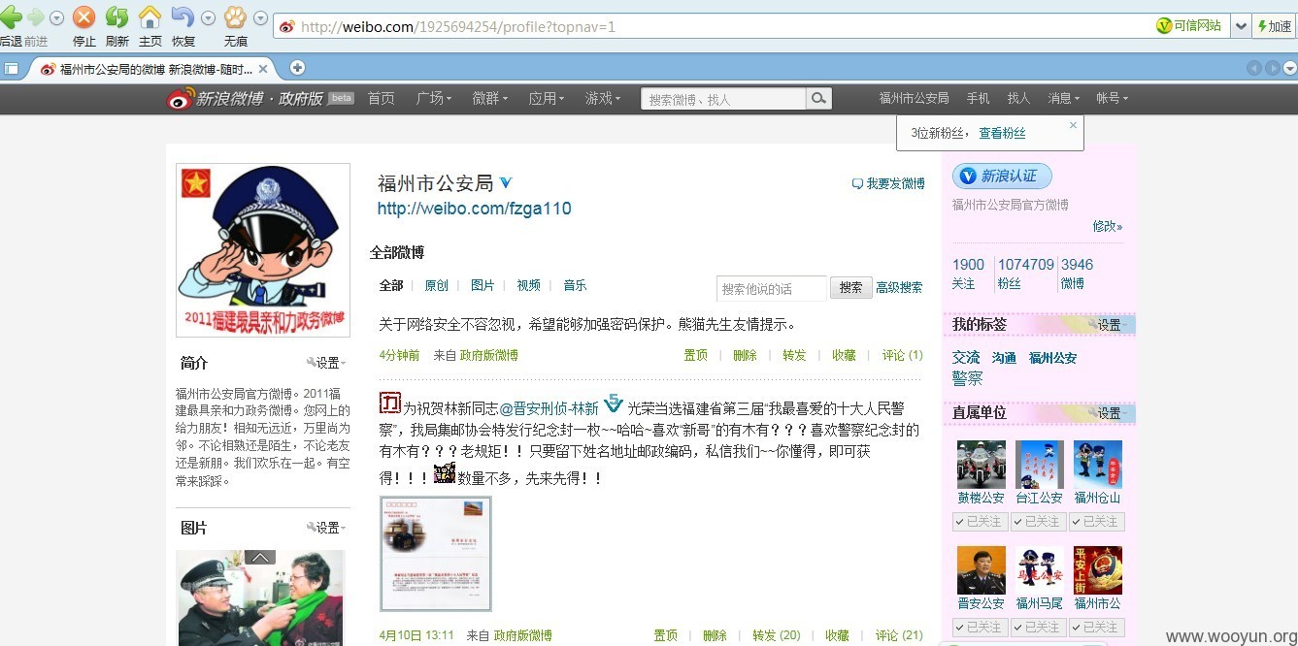This screenshot has width=1298, height=646.
Task: Select the 视频 weibo filter tab
Action: [x=529, y=285]
